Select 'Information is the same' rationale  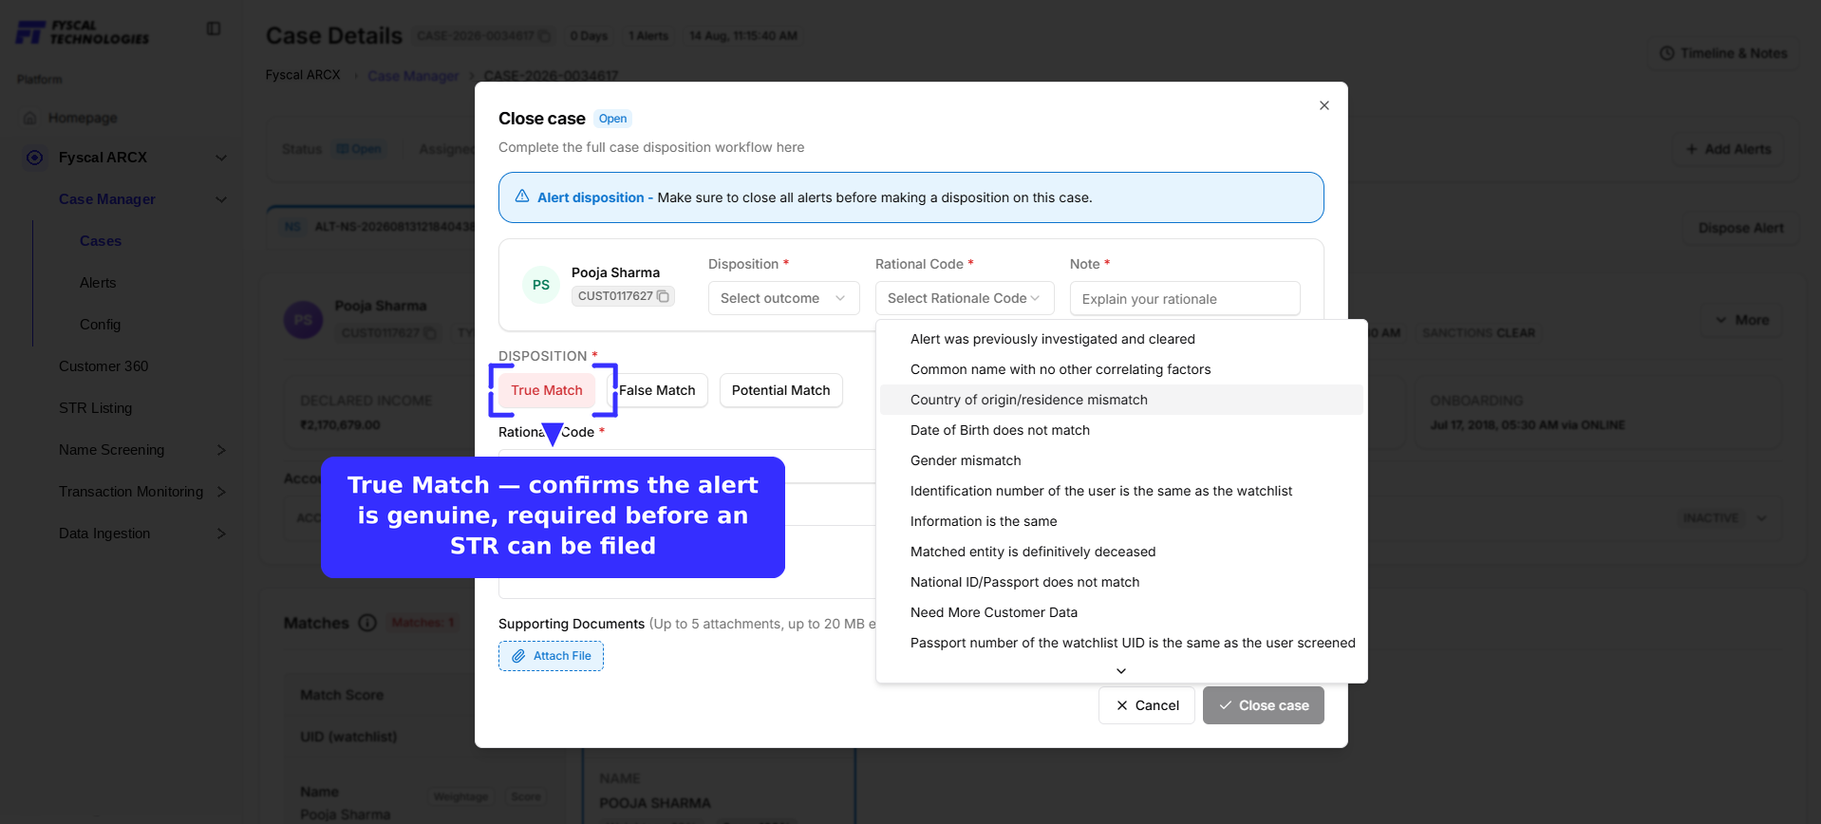pyautogui.click(x=1121, y=521)
